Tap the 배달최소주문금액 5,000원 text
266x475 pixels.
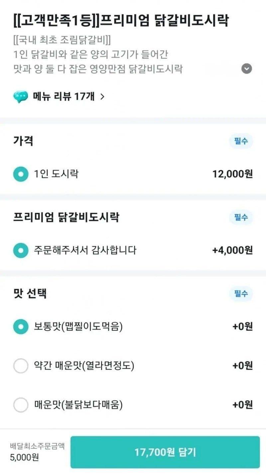point(37,451)
